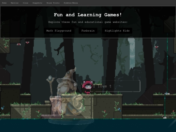Switch to the Snapshots page
This screenshot has width=176, height=132.
click(37, 3)
